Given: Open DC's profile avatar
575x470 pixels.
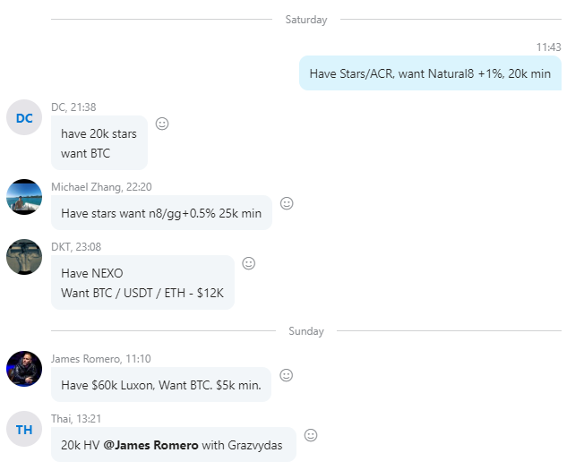Looking at the screenshot, I should [x=24, y=117].
